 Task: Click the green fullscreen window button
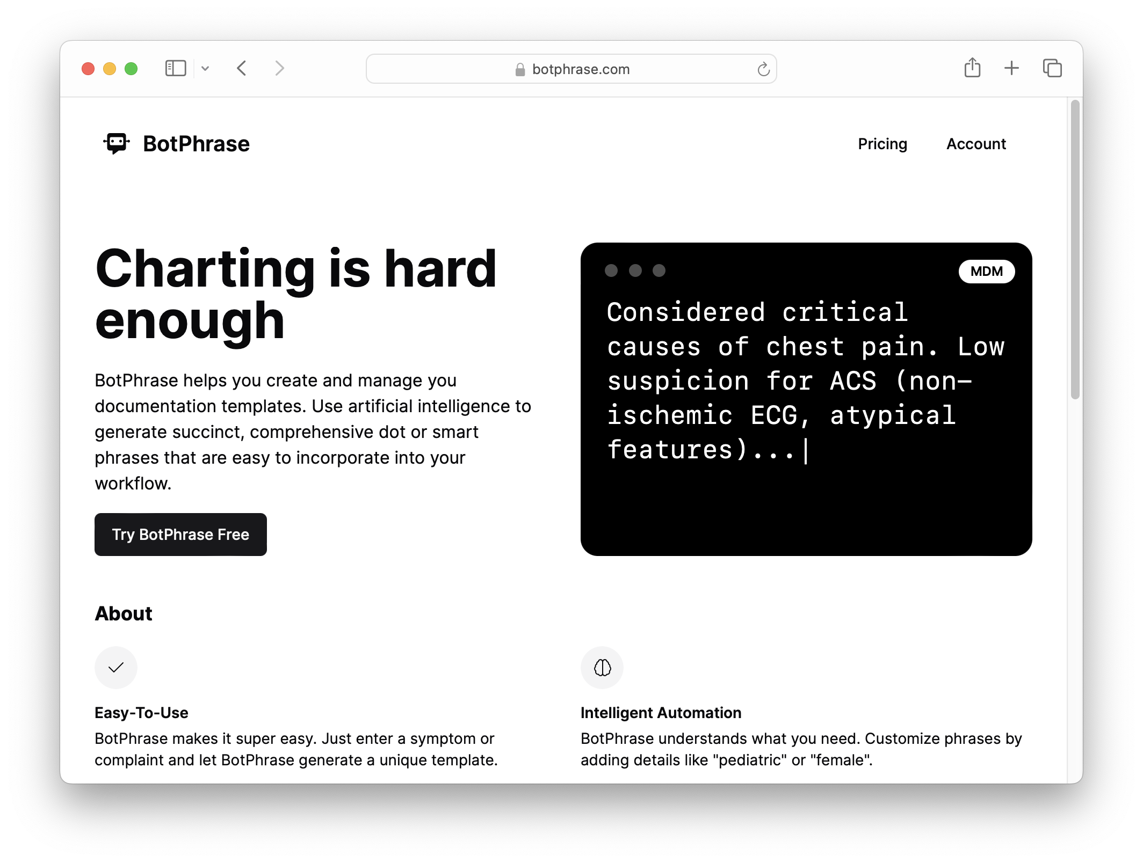(131, 69)
